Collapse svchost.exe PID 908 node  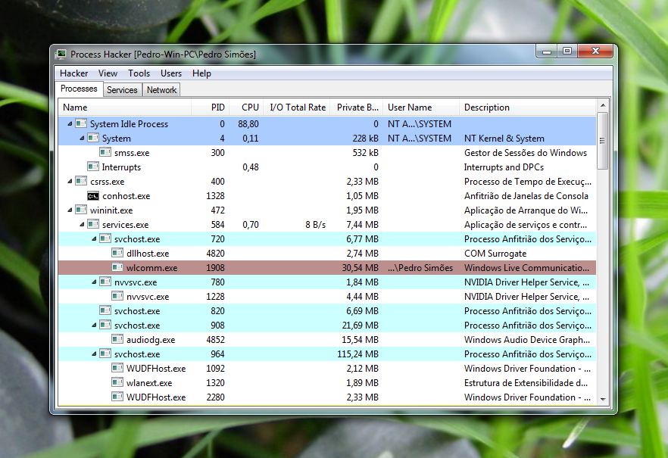(94, 326)
